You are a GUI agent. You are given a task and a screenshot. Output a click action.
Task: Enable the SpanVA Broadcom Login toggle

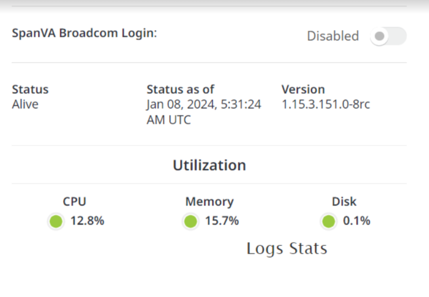point(388,36)
